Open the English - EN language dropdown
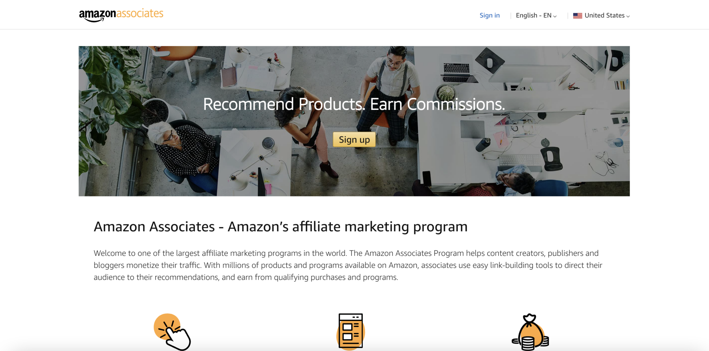This screenshot has width=709, height=351. tap(536, 16)
